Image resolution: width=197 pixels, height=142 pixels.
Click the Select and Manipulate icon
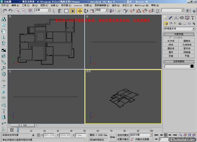[119, 11]
